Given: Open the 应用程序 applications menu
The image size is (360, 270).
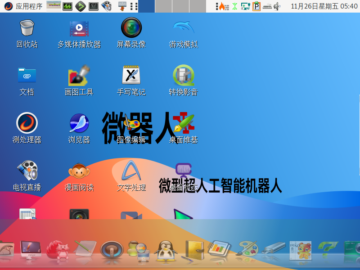Looking at the screenshot, I should click(x=23, y=6).
